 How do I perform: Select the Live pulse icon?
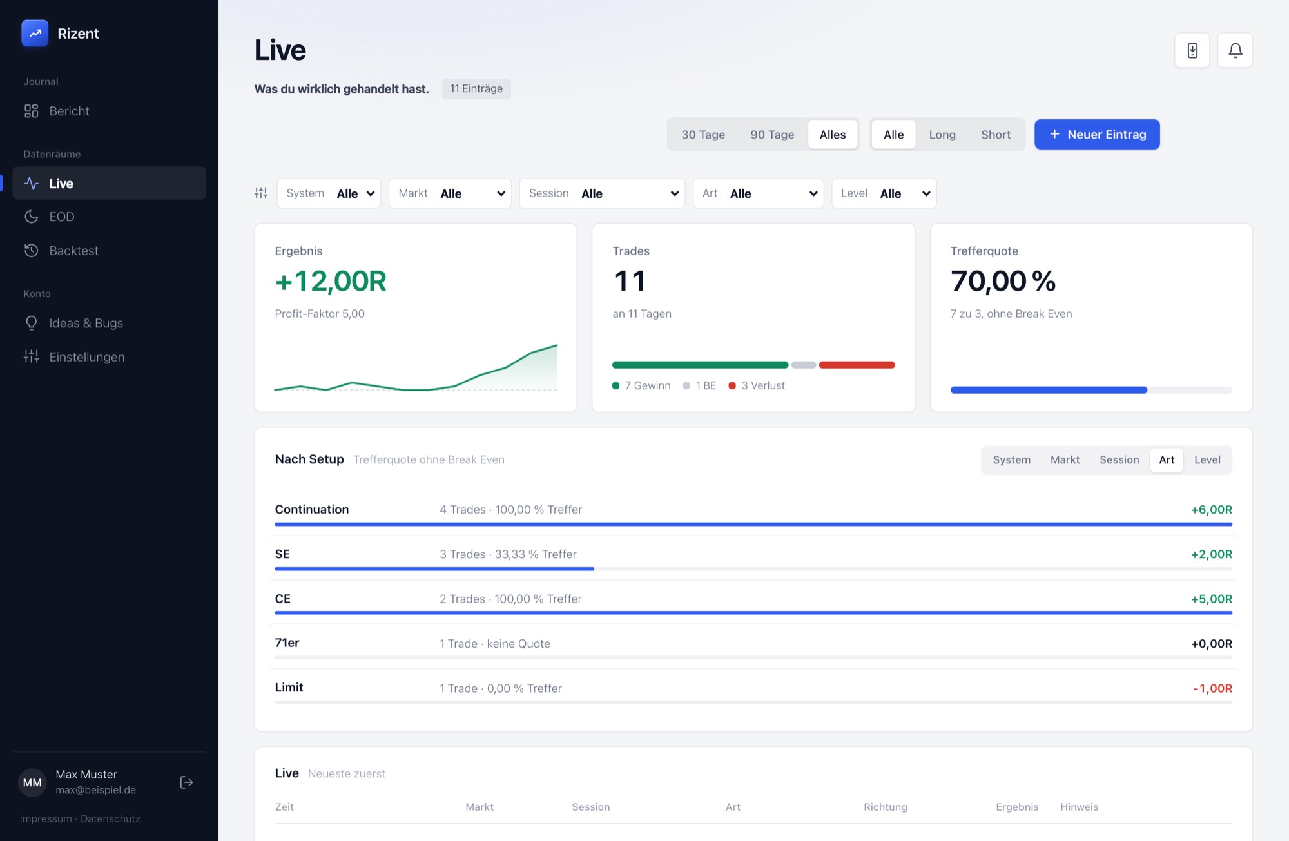tap(31, 183)
